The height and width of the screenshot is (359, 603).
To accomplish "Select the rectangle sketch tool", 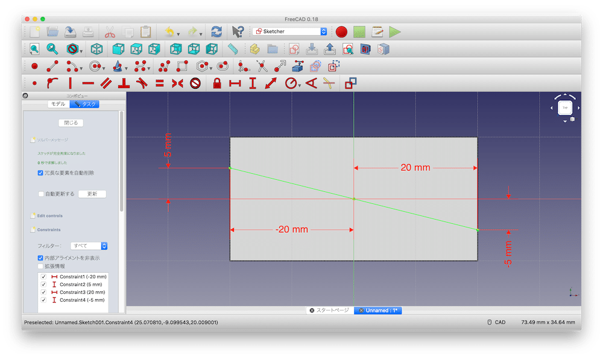I will (182, 66).
